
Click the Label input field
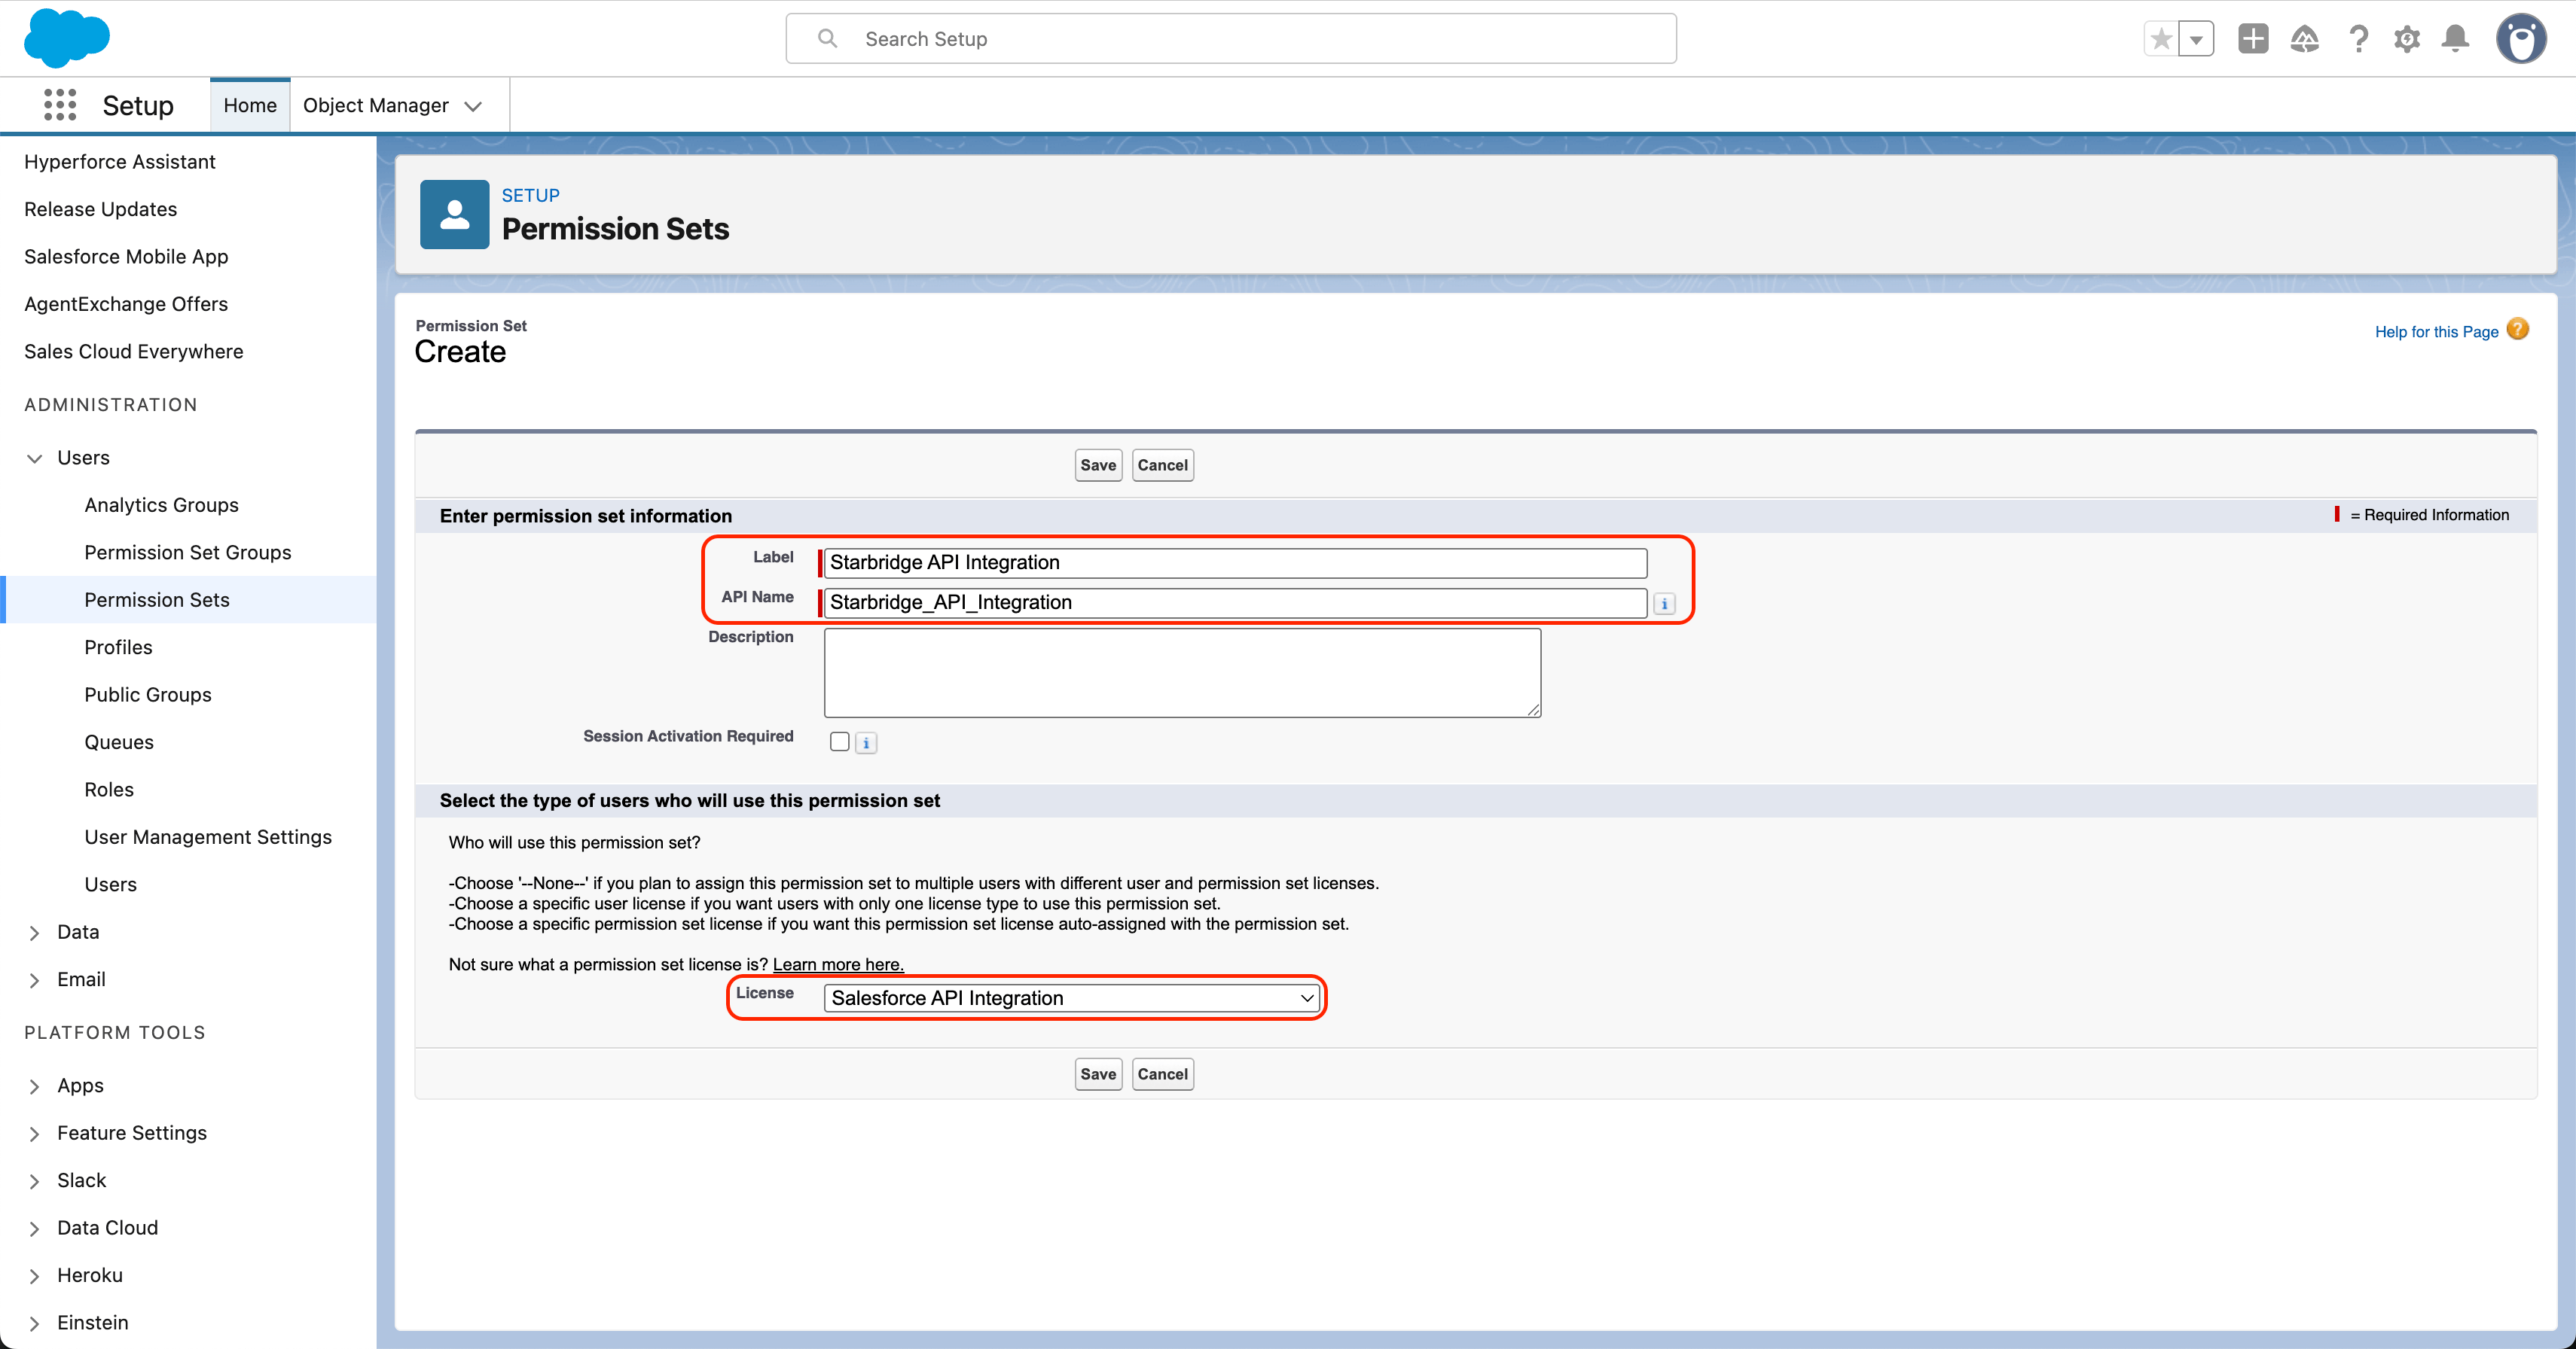coord(1235,562)
